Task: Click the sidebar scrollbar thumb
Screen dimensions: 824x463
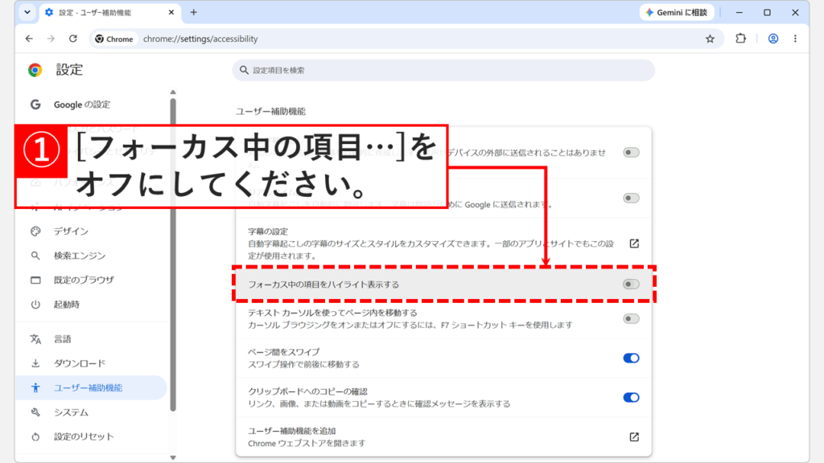Action: point(173,255)
